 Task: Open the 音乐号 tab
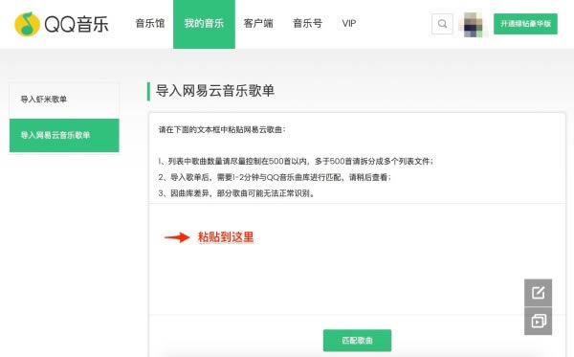(307, 23)
